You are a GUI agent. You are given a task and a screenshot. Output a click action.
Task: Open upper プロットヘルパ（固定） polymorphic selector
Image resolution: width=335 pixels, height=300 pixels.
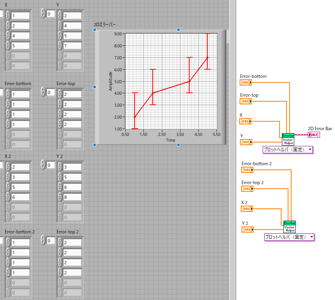pyautogui.click(x=288, y=150)
